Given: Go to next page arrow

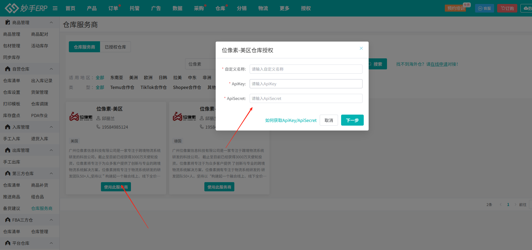Looking at the screenshot, I should pos(515,204).
